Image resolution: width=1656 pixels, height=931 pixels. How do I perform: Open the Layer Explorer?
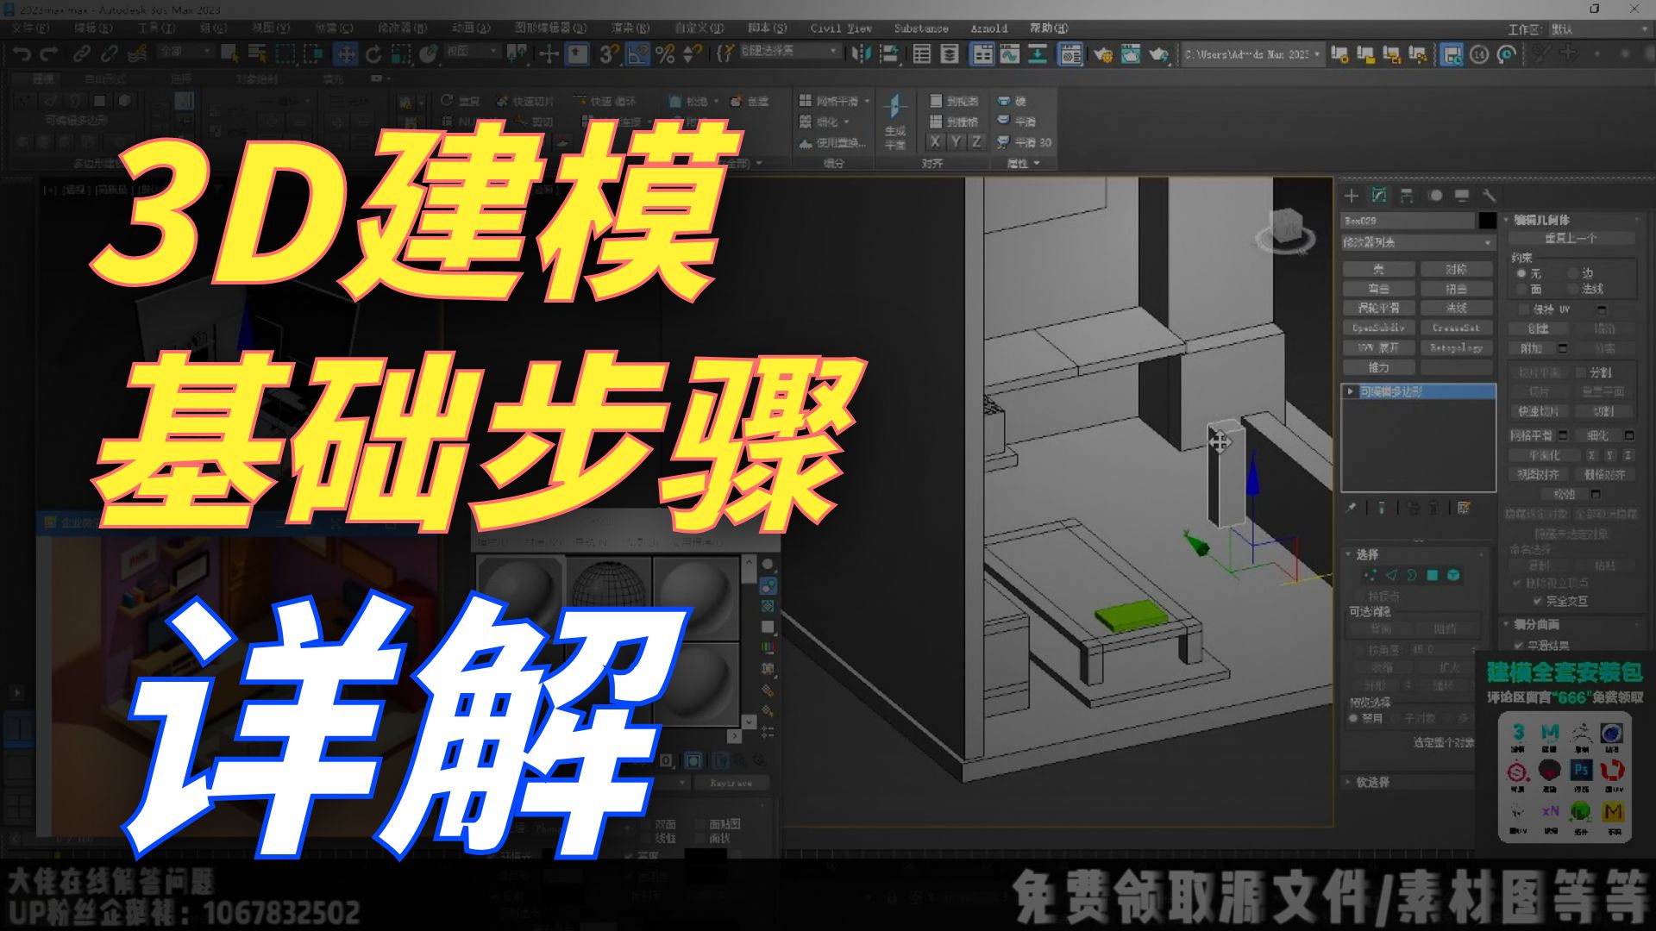tap(950, 54)
